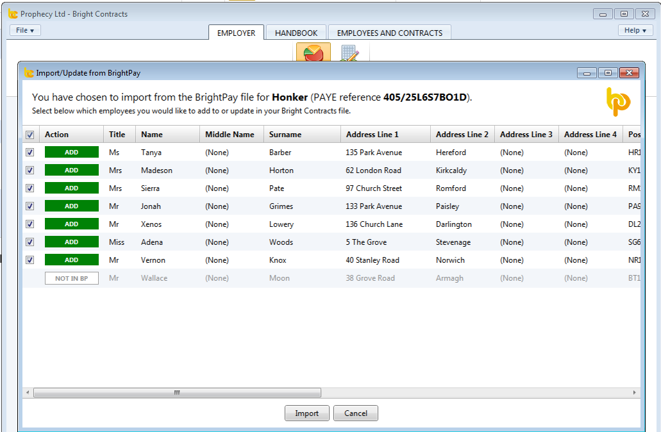The image size is (661, 432).
Task: Click the Action column header
Action: pos(71,135)
